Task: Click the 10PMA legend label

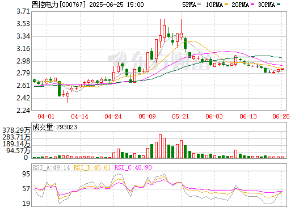Action: 214,5
